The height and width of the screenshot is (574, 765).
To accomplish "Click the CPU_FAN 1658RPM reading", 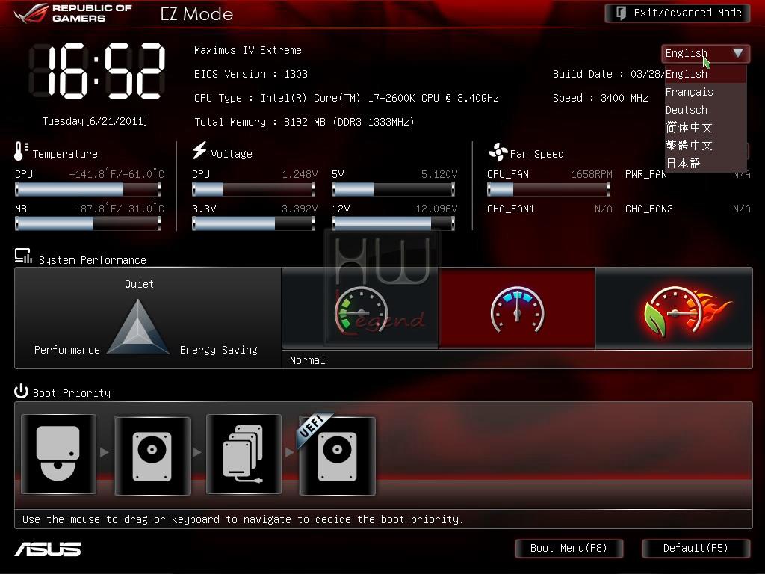I will (592, 174).
